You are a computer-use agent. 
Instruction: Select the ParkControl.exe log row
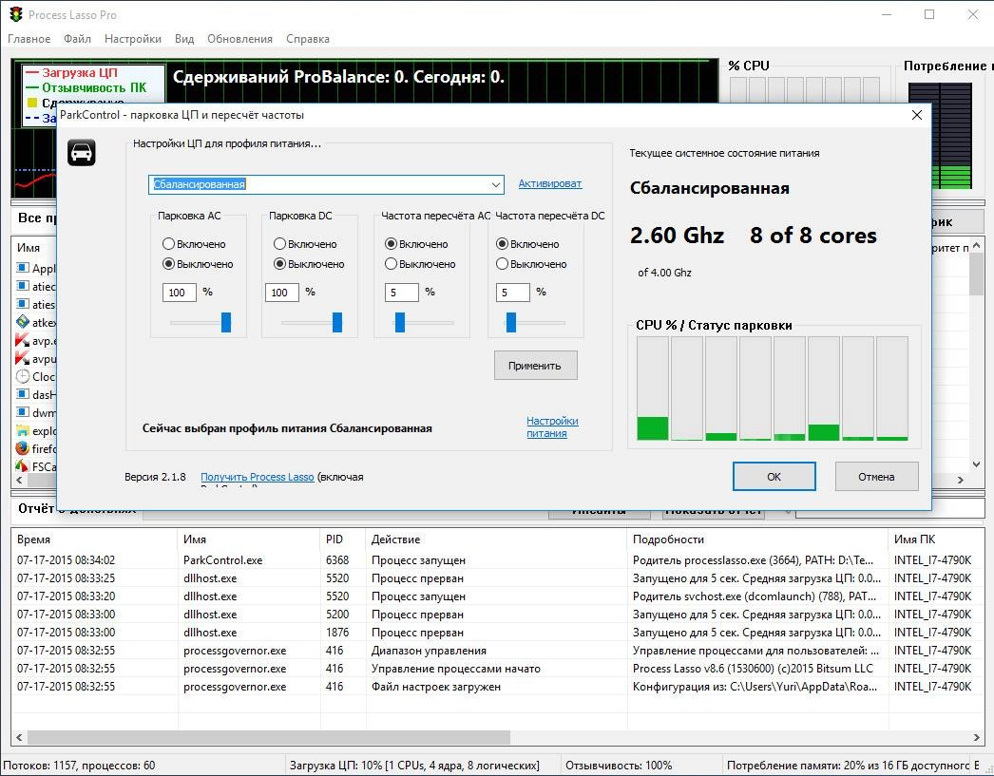pos(497,560)
